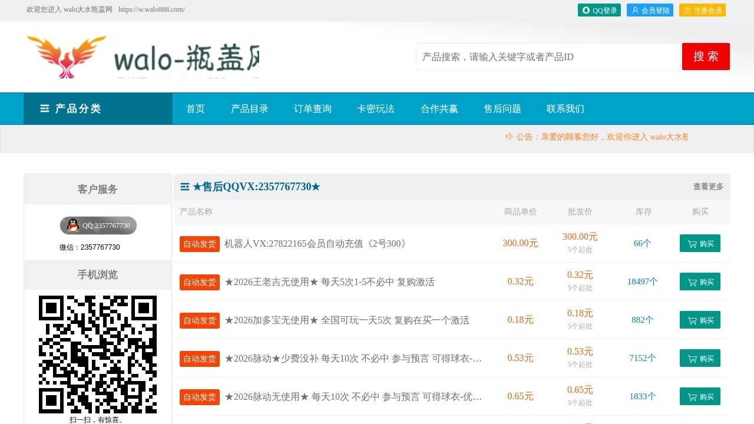Open 售后问题 nav item
Image resolution: width=754 pixels, height=424 pixels.
[x=502, y=108]
